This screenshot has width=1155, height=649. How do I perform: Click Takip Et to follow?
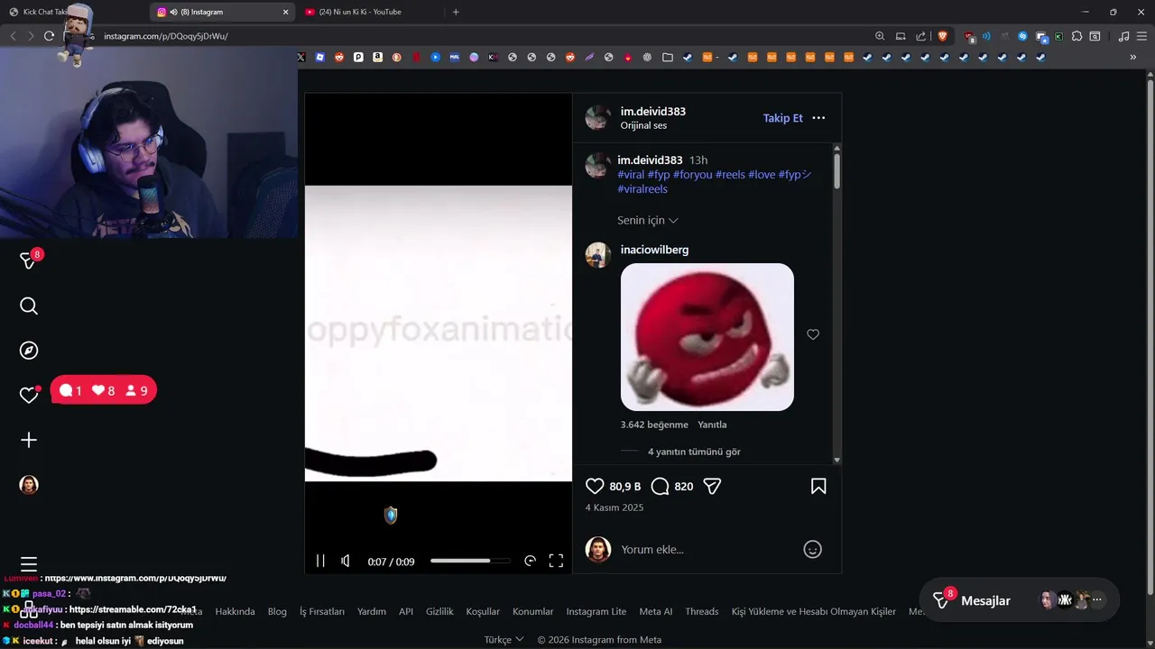[x=782, y=118]
